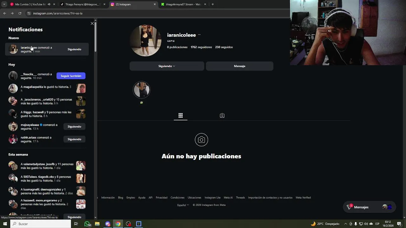406x228 pixels.
Task: Click the Mensaje button
Action: pyautogui.click(x=239, y=66)
